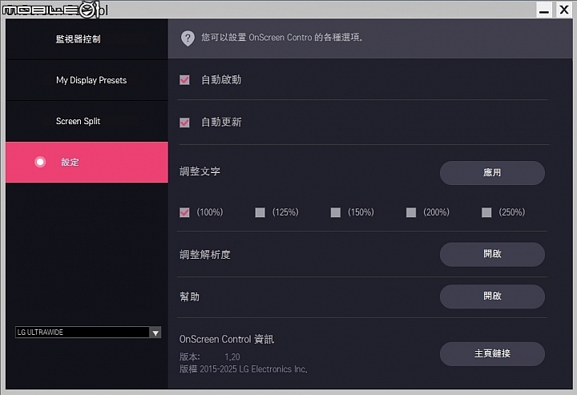Click the dropdown arrow next to LG ULTRAWIDE

click(x=155, y=333)
